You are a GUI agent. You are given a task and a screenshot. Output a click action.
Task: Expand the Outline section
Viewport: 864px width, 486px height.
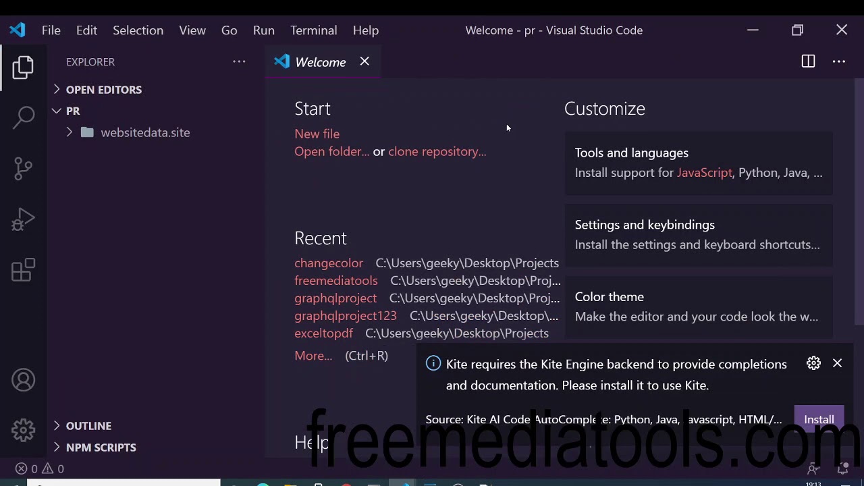88,426
